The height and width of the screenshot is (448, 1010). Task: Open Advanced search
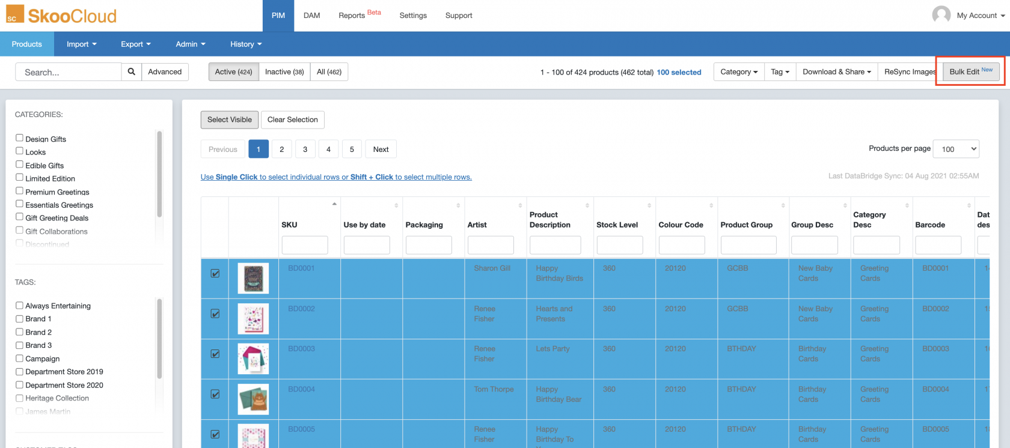point(165,72)
